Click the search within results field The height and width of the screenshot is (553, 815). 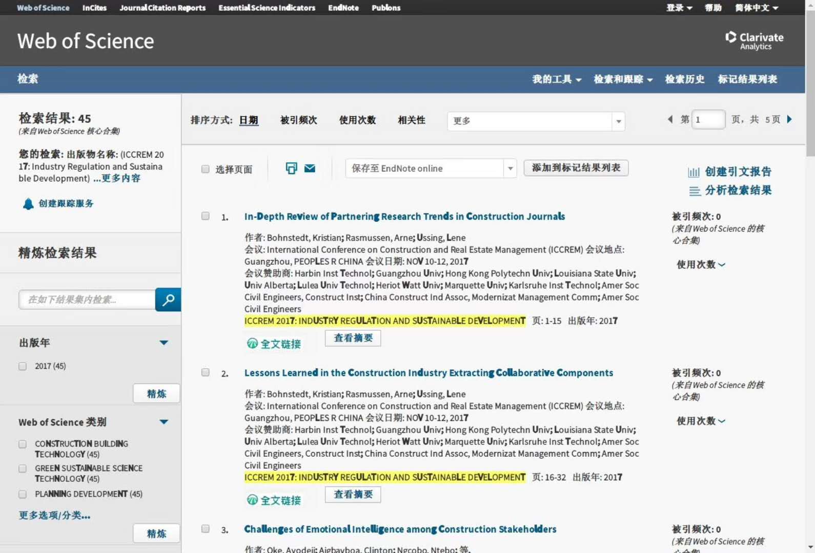point(87,300)
